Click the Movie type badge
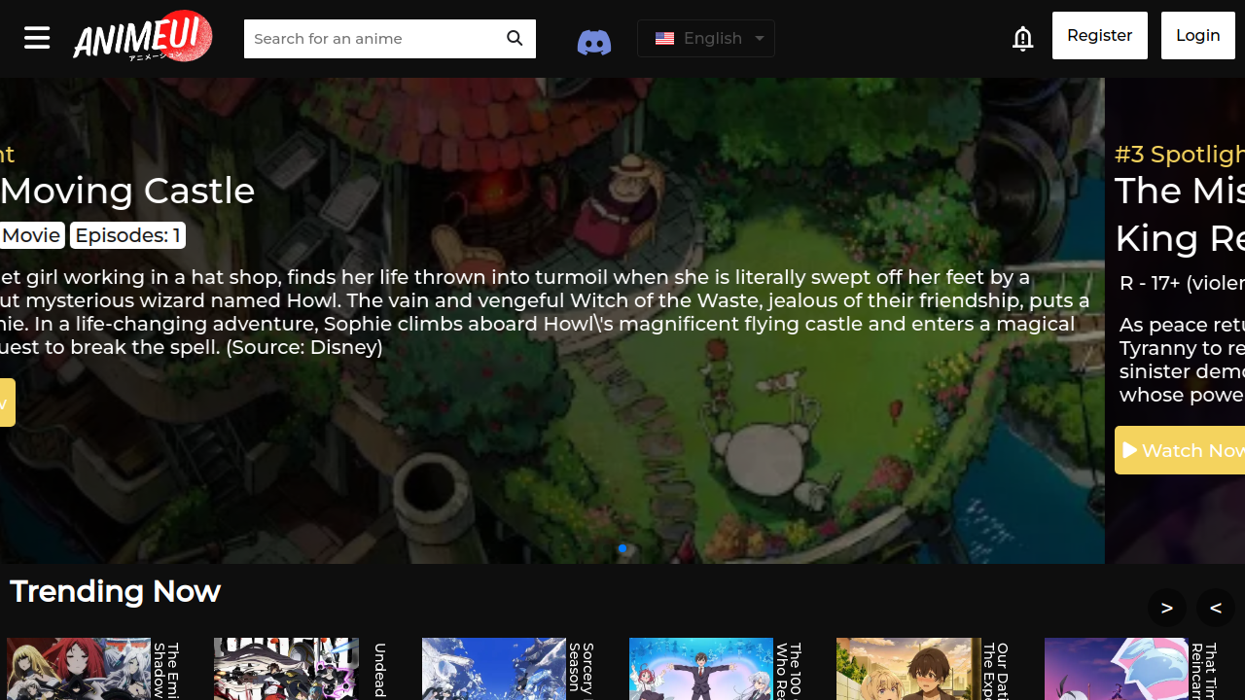 pos(32,235)
